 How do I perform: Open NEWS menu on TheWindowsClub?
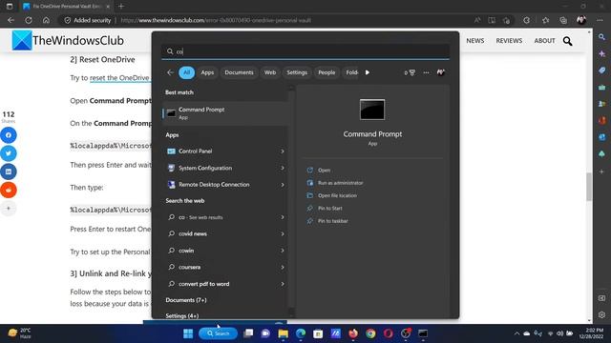coord(475,40)
